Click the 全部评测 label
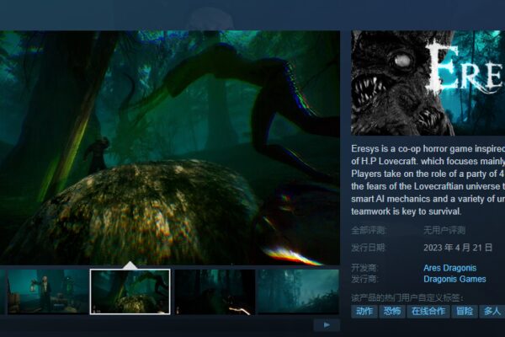Viewport: 505px width, 337px height. pyautogui.click(x=369, y=230)
